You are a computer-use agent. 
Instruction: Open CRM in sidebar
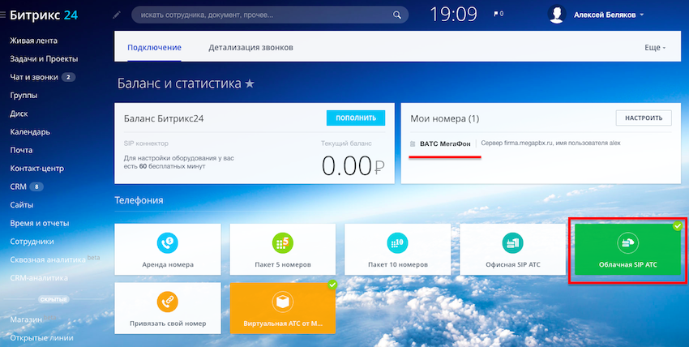[x=18, y=186]
